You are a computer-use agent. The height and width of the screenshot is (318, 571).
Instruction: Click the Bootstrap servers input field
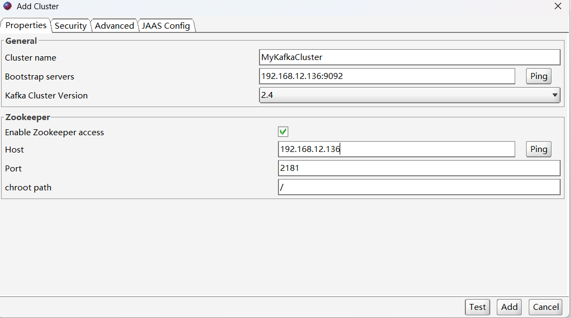tap(387, 76)
